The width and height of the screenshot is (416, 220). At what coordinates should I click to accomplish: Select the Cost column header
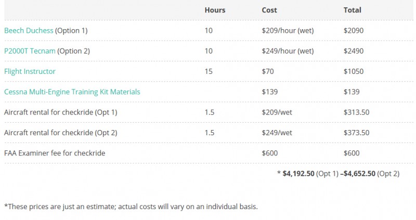[x=269, y=10]
